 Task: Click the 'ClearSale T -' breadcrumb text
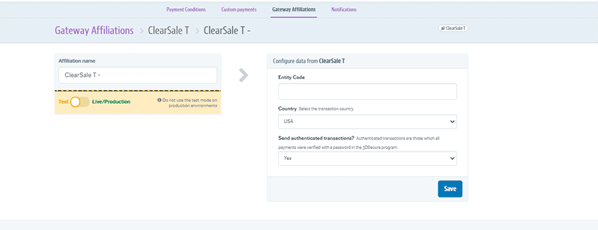[x=227, y=31]
